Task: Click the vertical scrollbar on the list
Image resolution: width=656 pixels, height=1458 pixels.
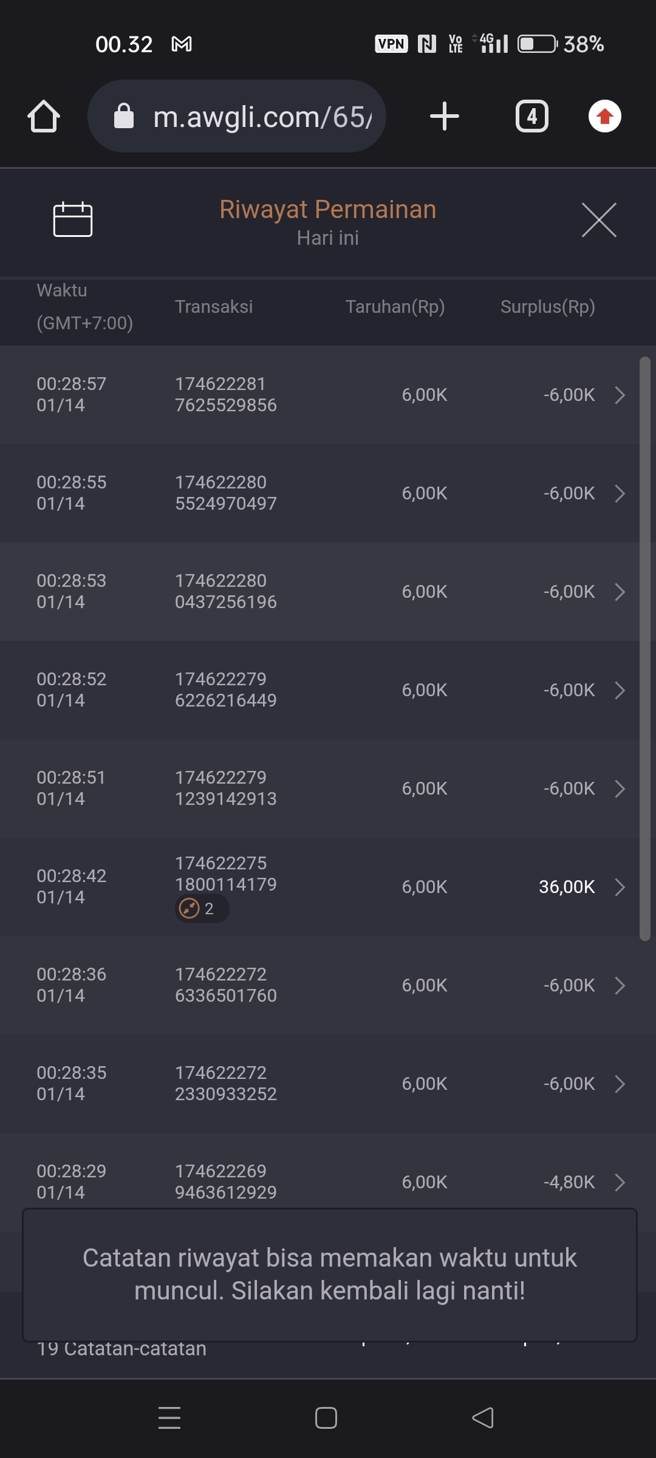Action: (644, 649)
